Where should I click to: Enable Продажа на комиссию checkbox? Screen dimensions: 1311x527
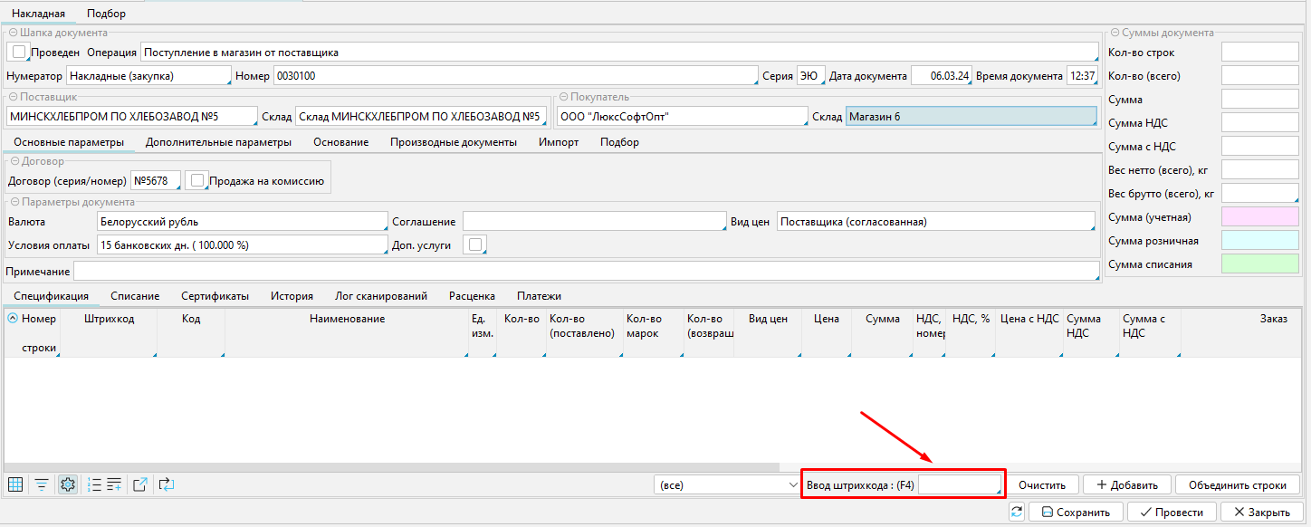(x=196, y=180)
